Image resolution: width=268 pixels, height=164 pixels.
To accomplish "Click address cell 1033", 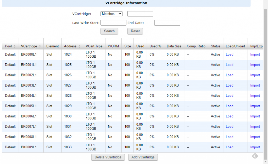I will (x=68, y=147).
